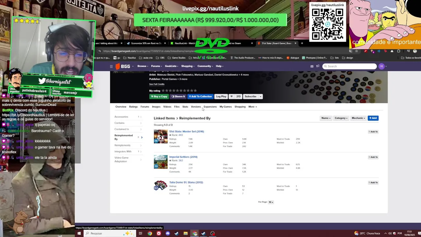Open a new browser tab
The image size is (421, 237).
302,43
